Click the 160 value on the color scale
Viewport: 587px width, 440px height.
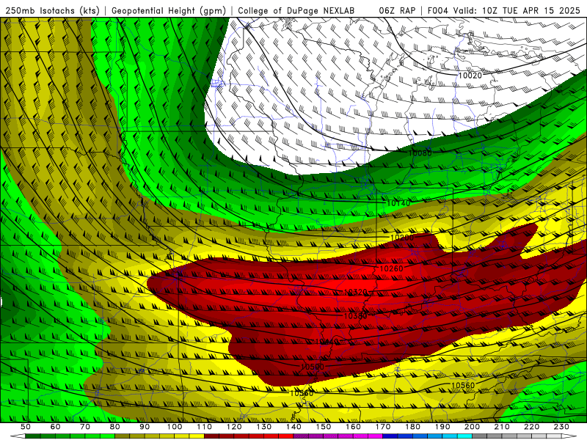(x=354, y=427)
